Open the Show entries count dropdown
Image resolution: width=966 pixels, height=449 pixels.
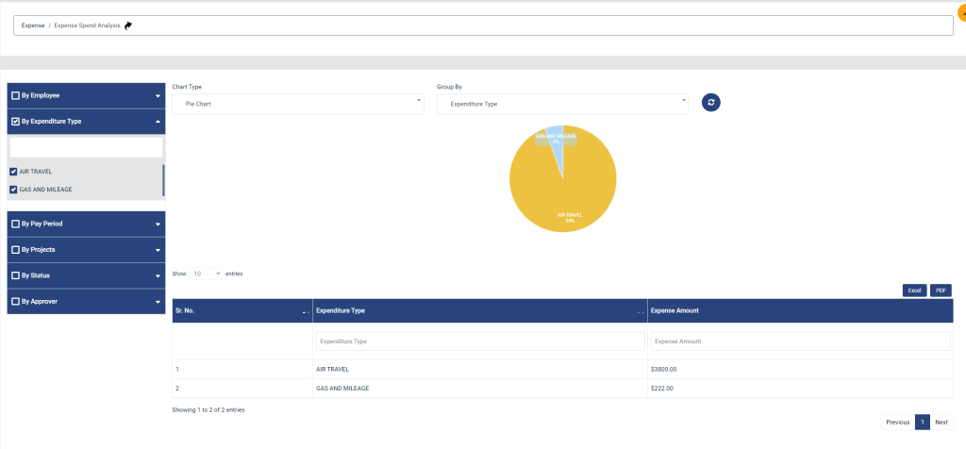coord(206,273)
